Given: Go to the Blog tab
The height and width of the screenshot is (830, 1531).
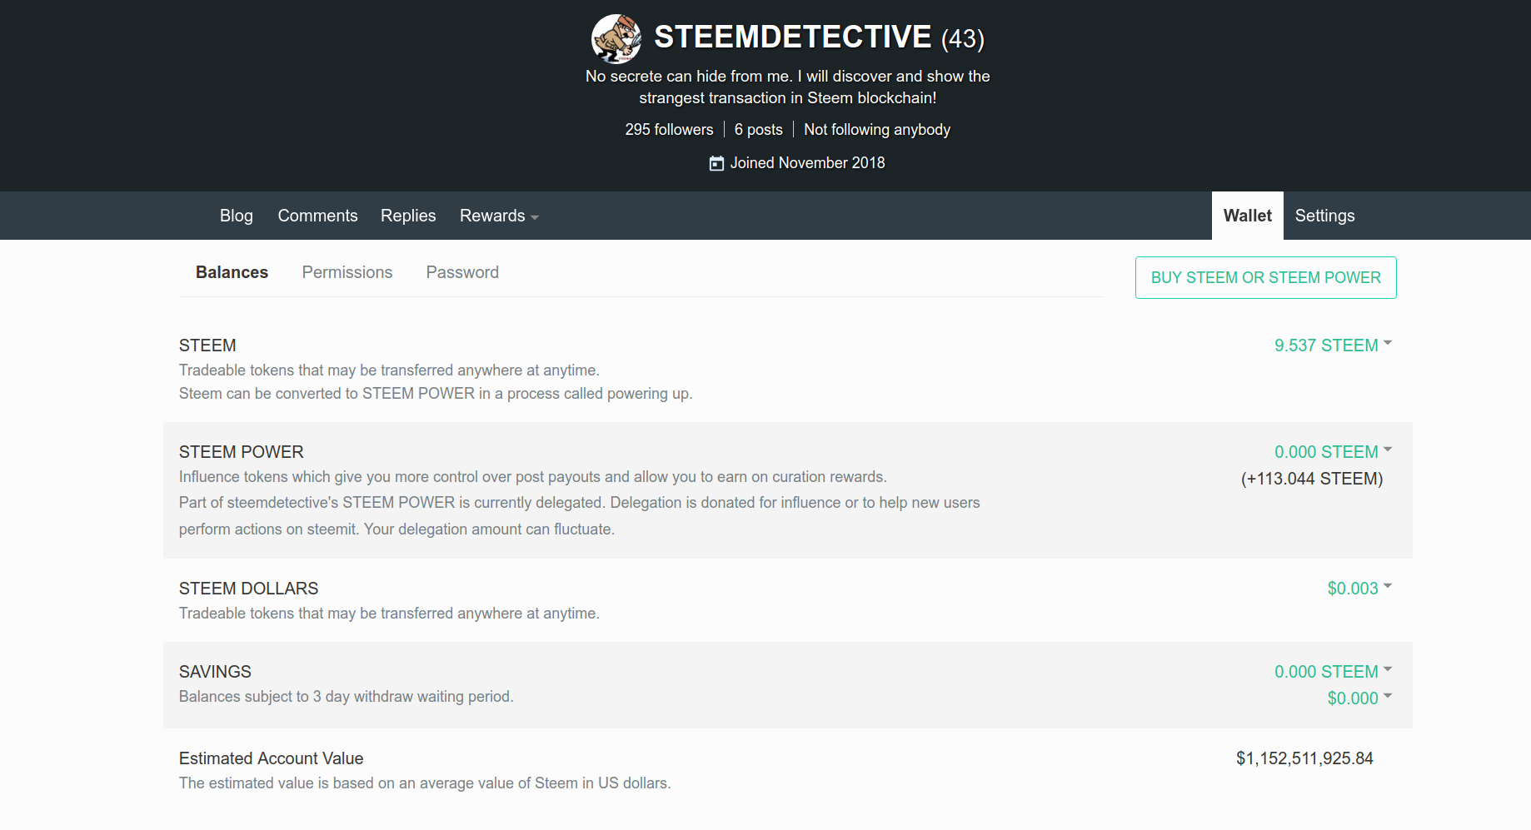Looking at the screenshot, I should (x=237, y=216).
